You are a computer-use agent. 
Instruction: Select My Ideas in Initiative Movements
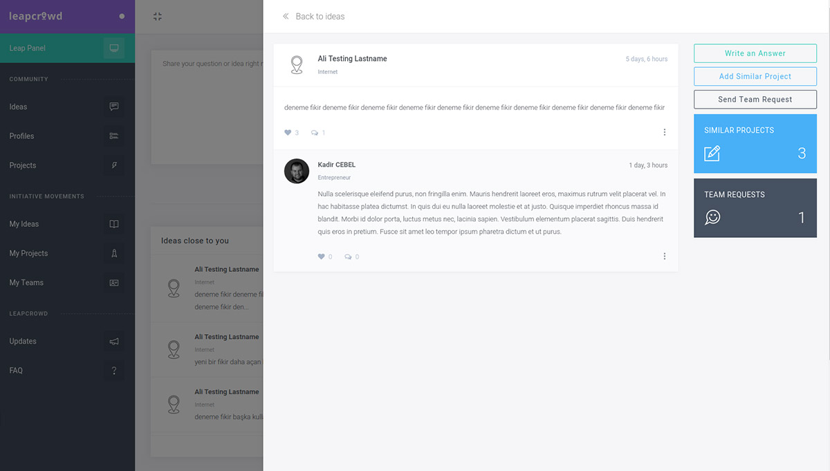tap(67, 224)
